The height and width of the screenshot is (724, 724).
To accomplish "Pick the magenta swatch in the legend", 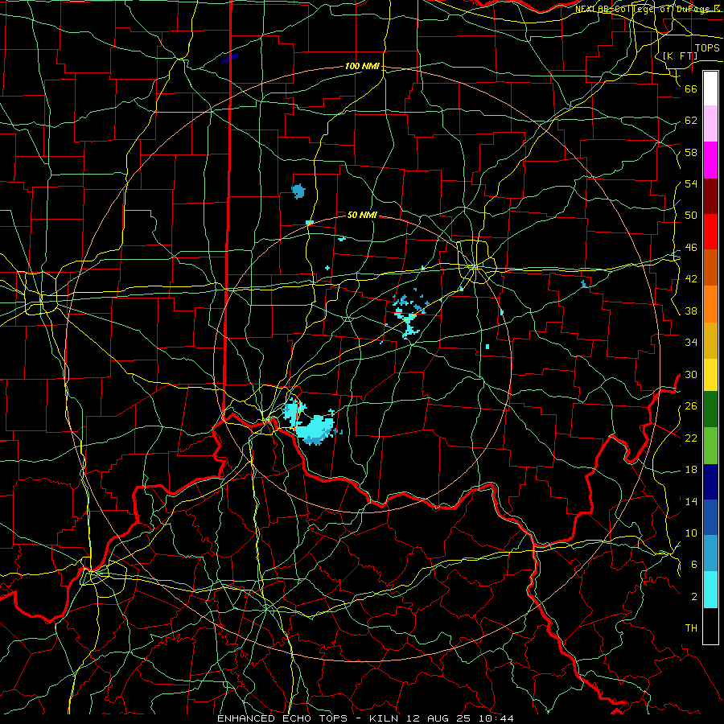I will coord(710,160).
